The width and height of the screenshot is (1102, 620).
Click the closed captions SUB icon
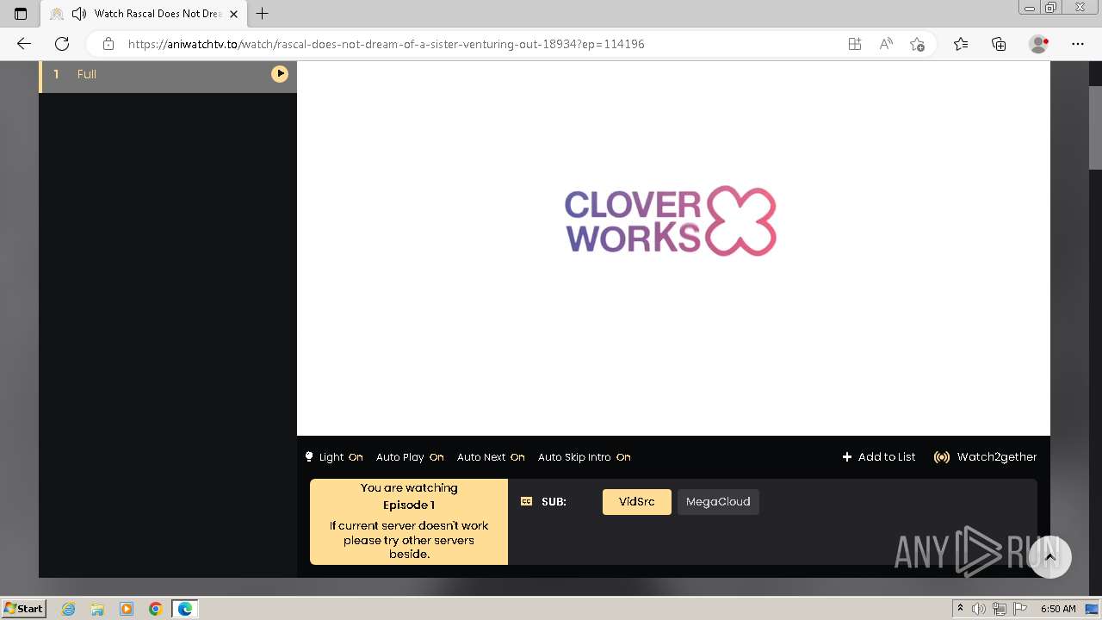527,501
